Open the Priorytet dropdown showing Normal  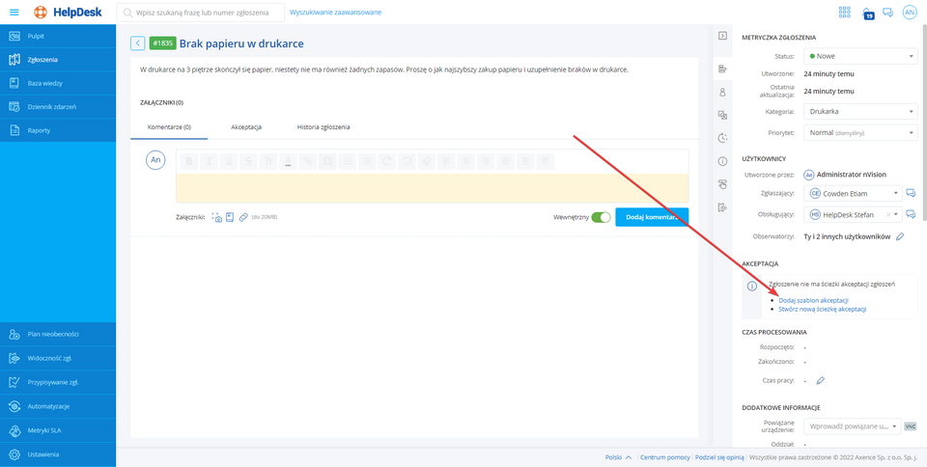tap(859, 132)
